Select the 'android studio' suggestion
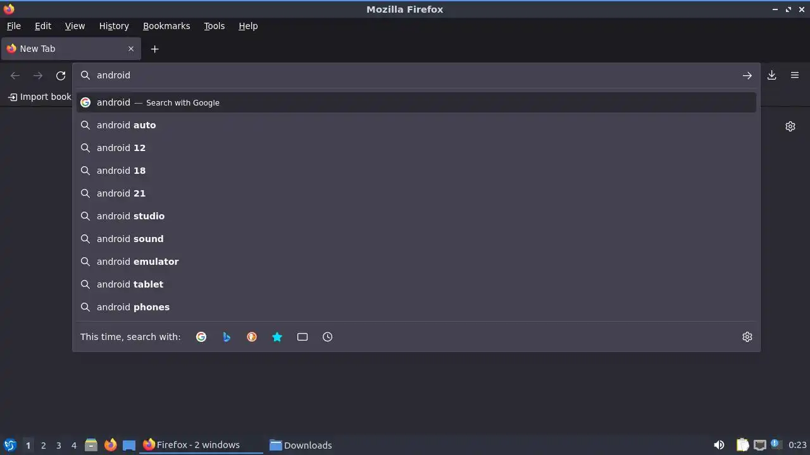 coord(416,216)
